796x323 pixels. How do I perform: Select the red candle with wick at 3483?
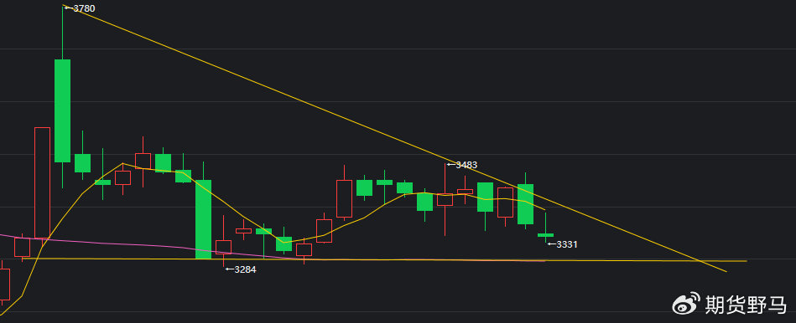tap(445, 199)
